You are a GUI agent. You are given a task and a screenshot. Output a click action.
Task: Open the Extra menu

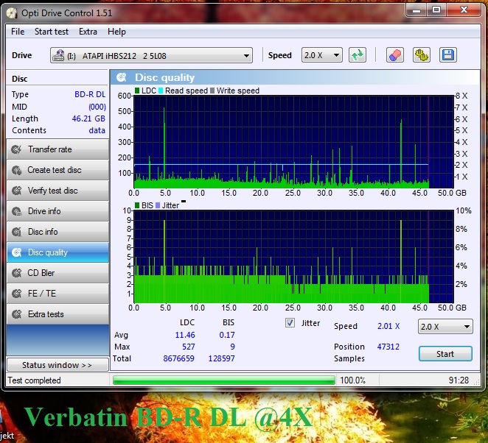(88, 32)
